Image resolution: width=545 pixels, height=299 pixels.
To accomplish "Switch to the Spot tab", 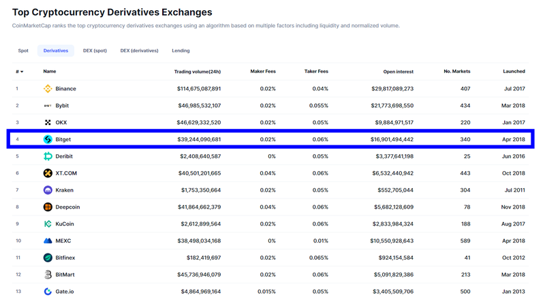I will coord(23,51).
